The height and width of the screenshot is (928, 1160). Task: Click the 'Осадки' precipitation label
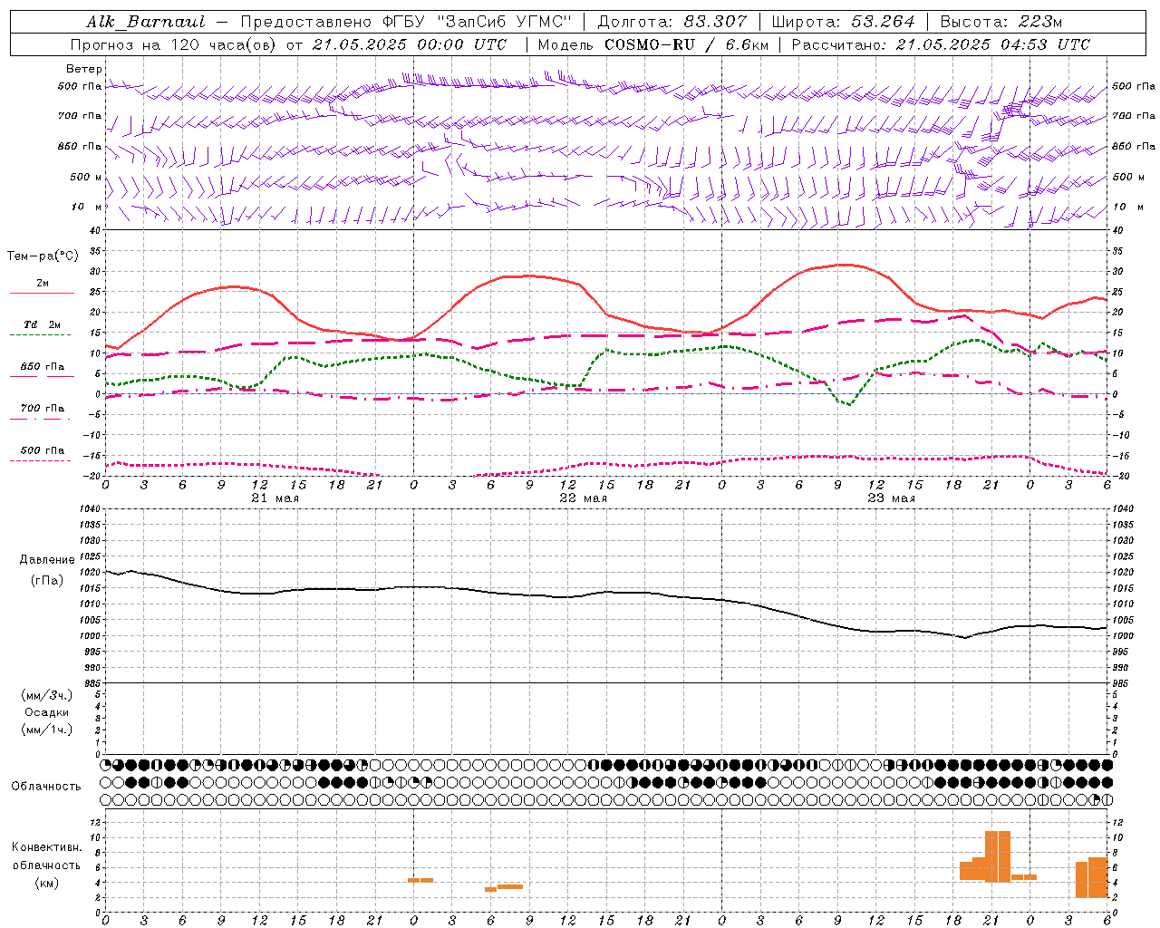click(x=47, y=712)
